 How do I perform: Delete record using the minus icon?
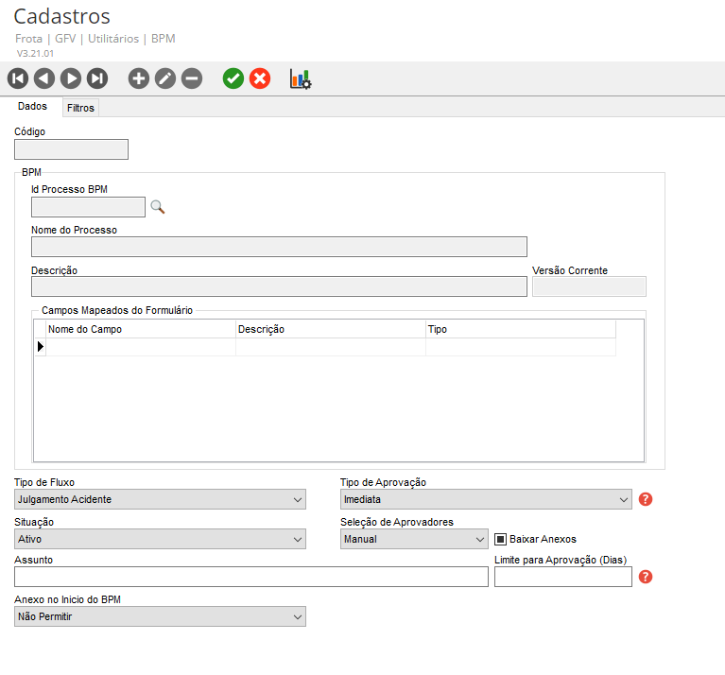[x=192, y=79]
